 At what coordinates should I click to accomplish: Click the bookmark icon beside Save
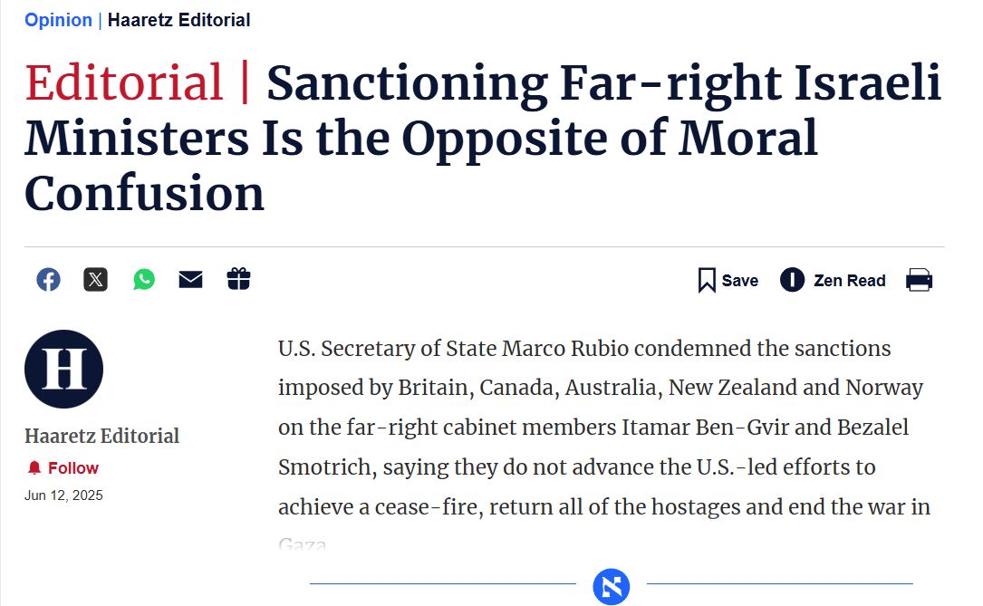tap(707, 280)
